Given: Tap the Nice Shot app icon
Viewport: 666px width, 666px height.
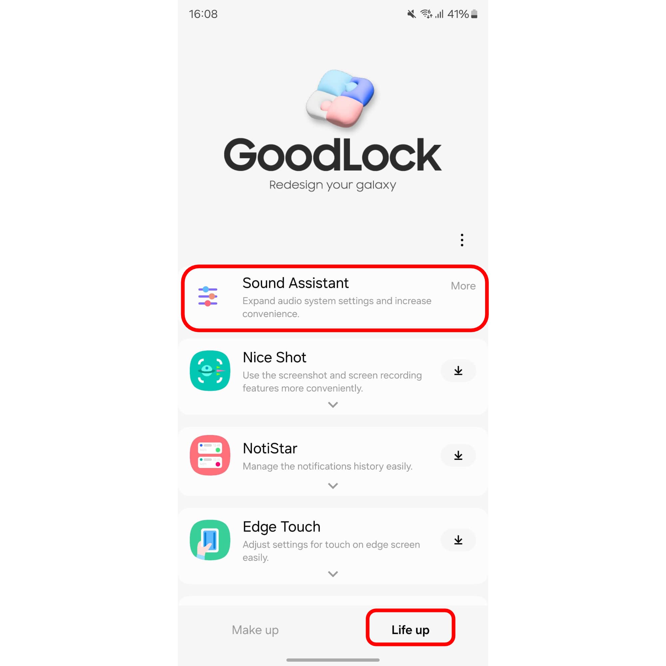Looking at the screenshot, I should coord(210,371).
